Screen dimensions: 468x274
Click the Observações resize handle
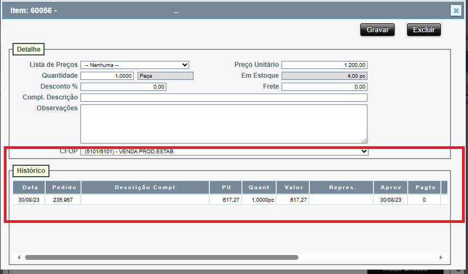tap(365, 140)
